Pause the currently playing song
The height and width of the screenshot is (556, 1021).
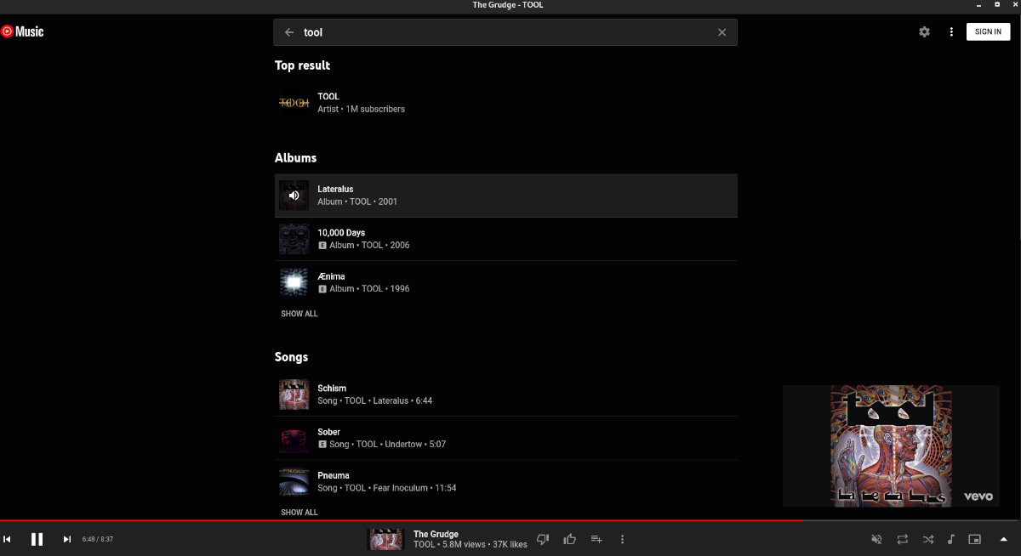click(x=37, y=539)
